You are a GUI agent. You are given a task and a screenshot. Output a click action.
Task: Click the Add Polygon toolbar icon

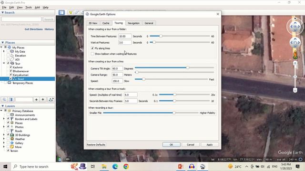pyautogui.click(x=77, y=13)
